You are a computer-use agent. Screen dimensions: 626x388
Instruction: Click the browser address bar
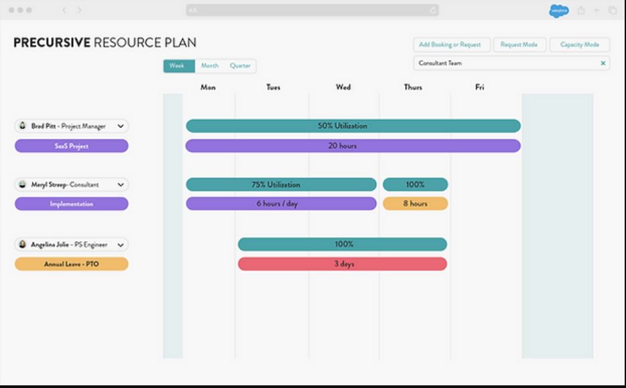312,10
